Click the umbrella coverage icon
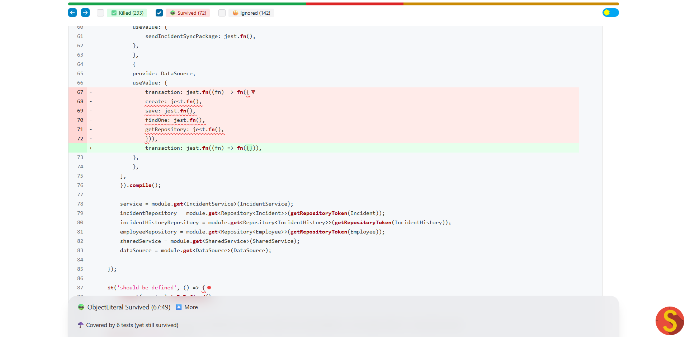The width and height of the screenshot is (685, 337). tap(81, 325)
